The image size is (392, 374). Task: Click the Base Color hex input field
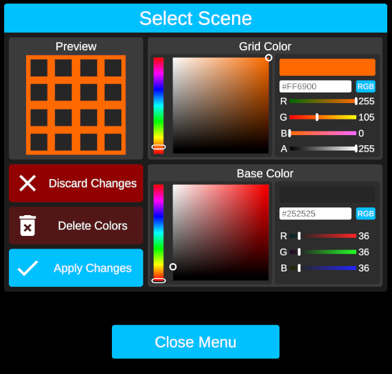coord(315,213)
